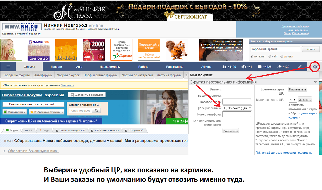Click the product search magnifier button
322x190 pixels.
coord(96,110)
